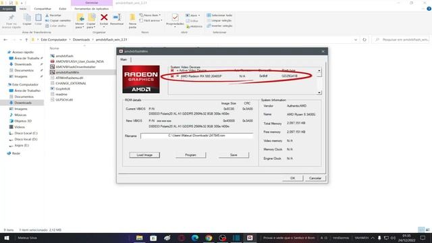Select Disco Local (C:) drive
Screen dimensions: 432x243
[26, 133]
